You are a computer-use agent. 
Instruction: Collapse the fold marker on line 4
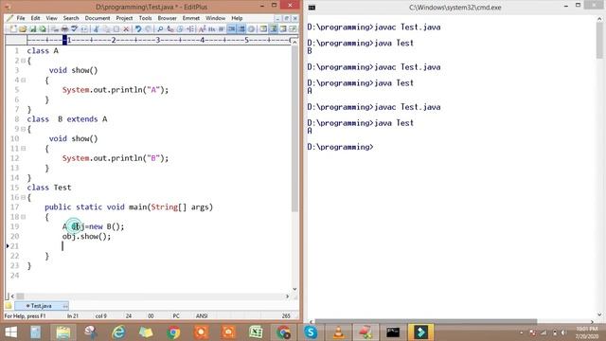pos(23,80)
